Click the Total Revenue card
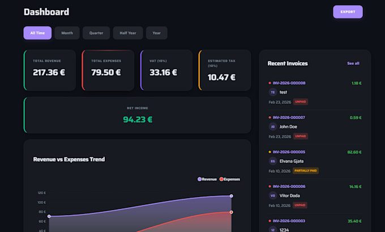 click(x=50, y=70)
